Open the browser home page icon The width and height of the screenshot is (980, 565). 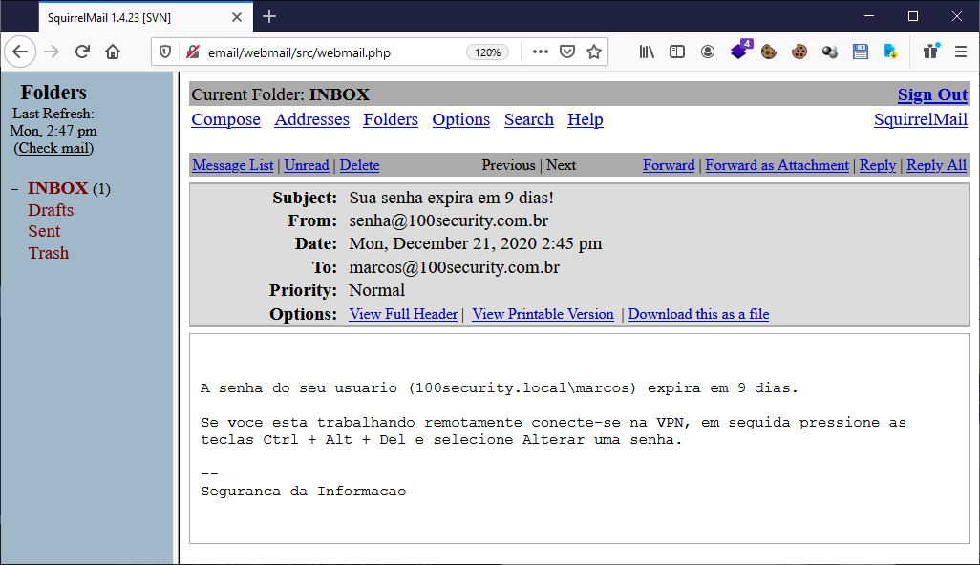tap(113, 52)
